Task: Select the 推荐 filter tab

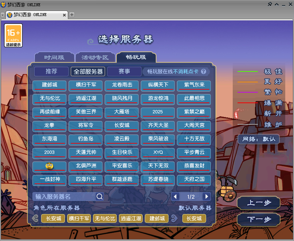Action: click(x=51, y=71)
